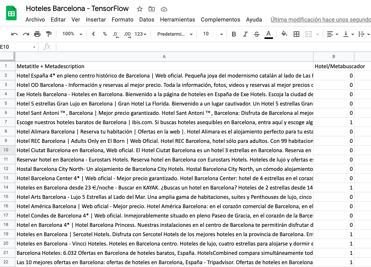
Task: Open the text wrapping dropdown
Action: pyautogui.click(x=364, y=34)
